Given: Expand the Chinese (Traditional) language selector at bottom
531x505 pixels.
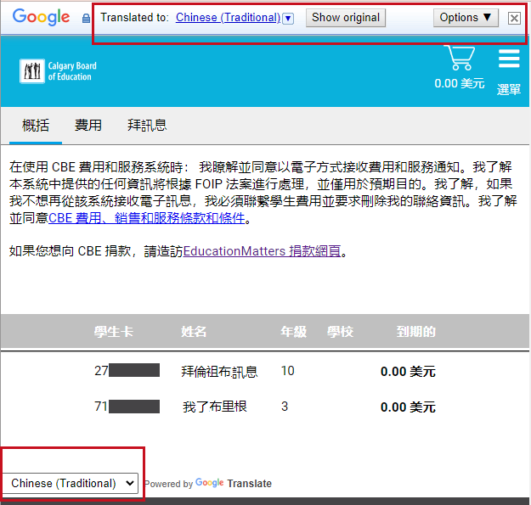Looking at the screenshot, I should coord(71,483).
